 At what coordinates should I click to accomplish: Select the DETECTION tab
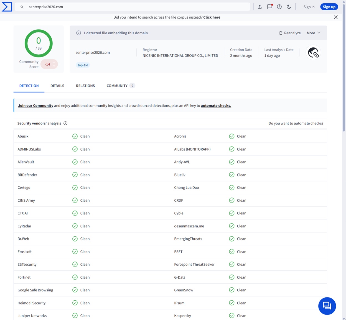tap(29, 86)
